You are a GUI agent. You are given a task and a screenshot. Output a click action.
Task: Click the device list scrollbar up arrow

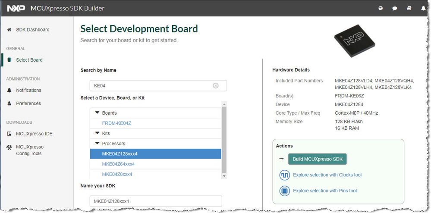click(224, 104)
